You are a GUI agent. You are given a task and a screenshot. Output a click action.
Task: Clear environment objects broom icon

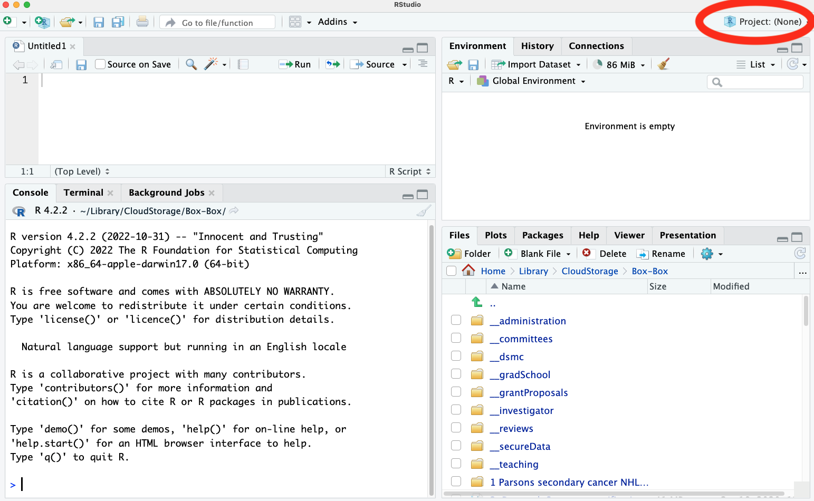click(x=664, y=64)
